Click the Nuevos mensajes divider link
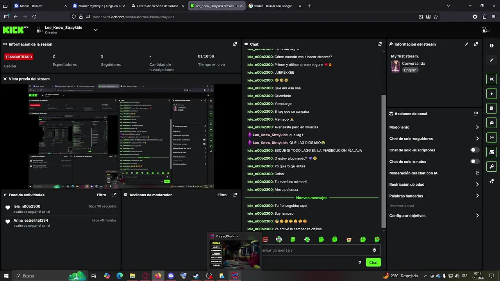500x281 pixels. pos(312,197)
